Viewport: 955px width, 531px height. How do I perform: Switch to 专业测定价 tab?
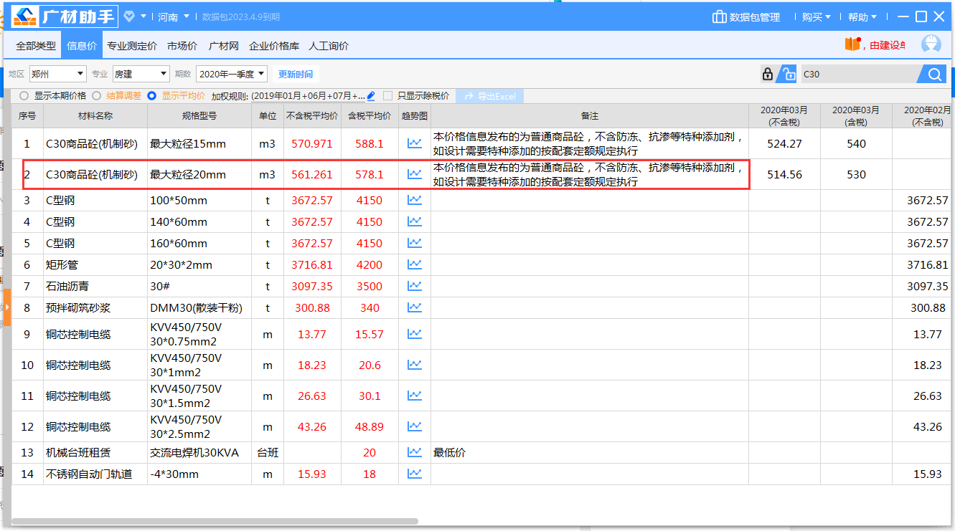132,45
